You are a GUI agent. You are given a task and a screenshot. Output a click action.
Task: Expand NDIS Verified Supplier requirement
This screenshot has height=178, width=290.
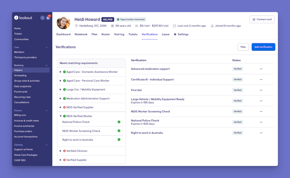[60, 107]
